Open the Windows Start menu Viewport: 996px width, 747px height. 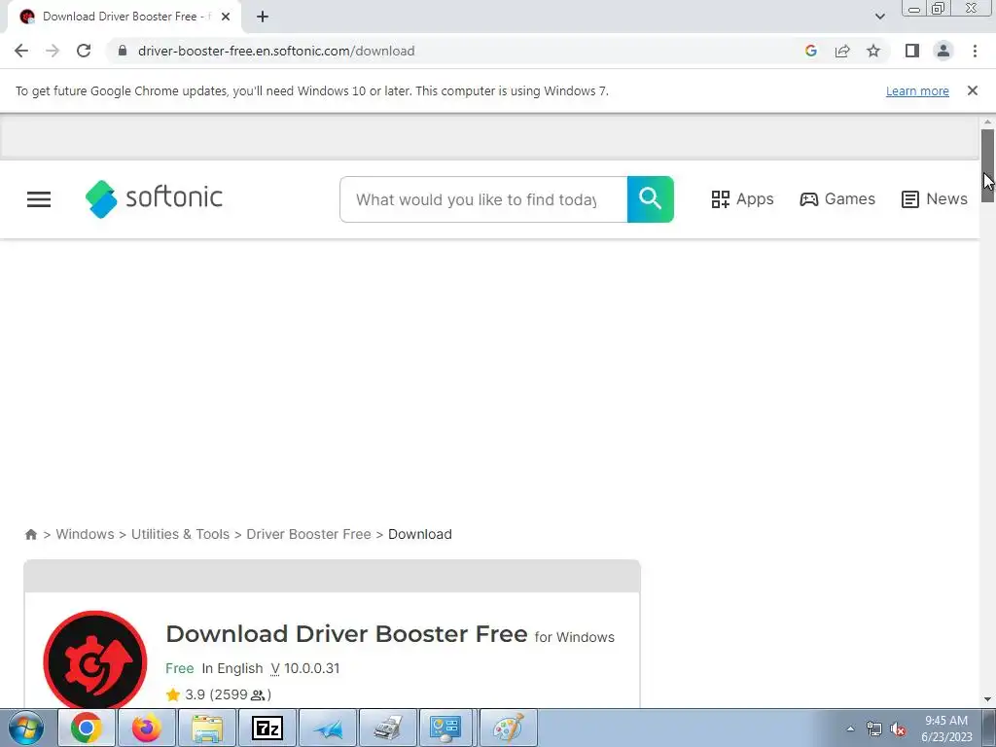[26, 728]
